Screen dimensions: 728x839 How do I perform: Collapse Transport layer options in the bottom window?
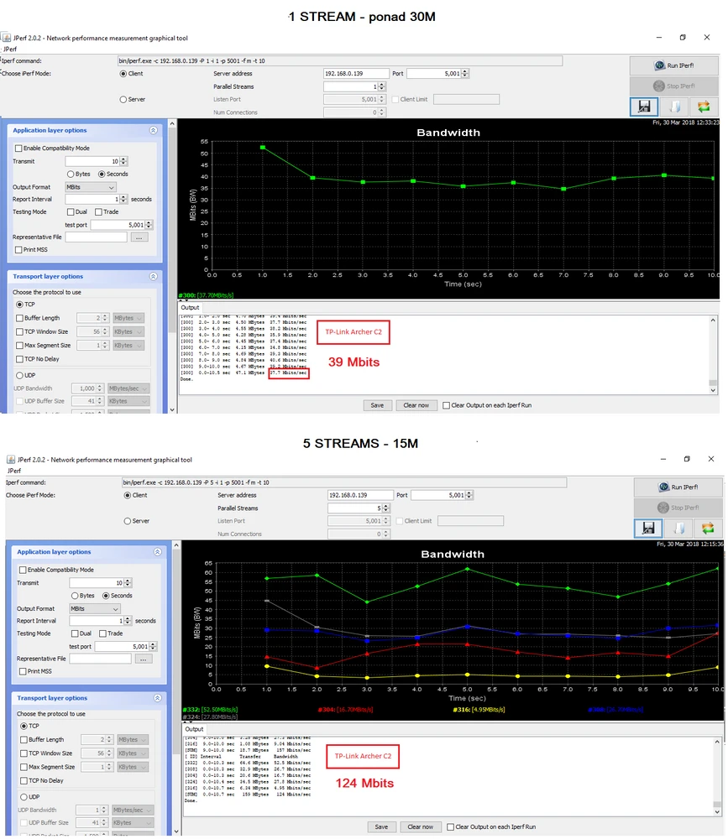(x=157, y=698)
